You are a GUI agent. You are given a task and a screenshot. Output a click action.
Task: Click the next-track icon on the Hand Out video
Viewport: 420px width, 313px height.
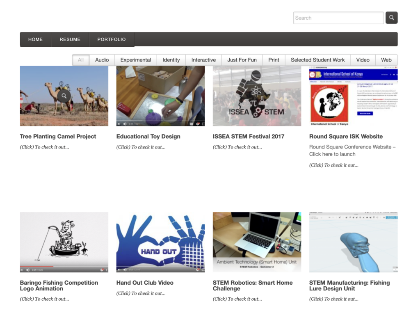pyautogui.click(x=119, y=270)
